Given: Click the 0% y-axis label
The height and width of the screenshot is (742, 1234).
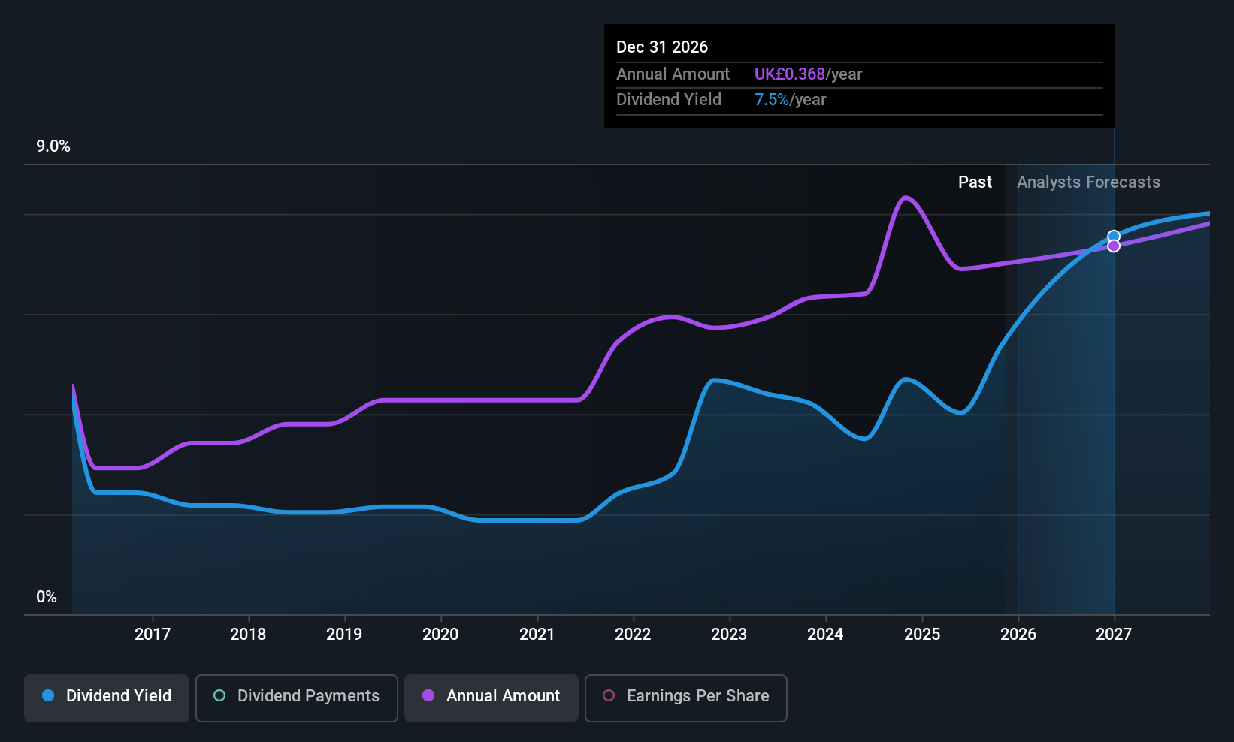Looking at the screenshot, I should coord(47,597).
